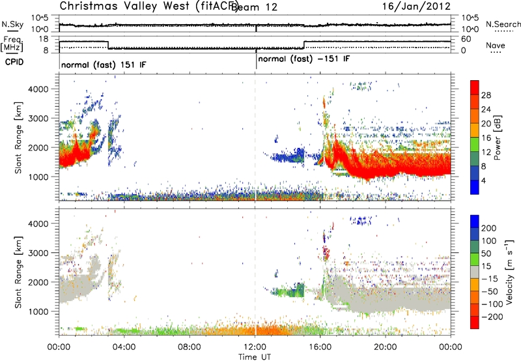
Task: Click the '4000' tick in the power panel
Action: point(38,89)
